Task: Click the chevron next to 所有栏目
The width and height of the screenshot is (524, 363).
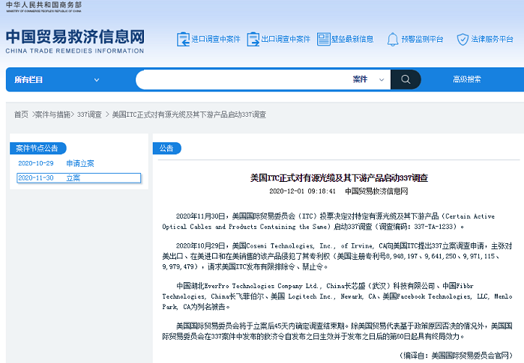Action: tap(97, 80)
